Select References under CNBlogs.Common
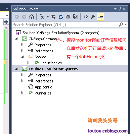Viewport: 130px width, 134px height. (44, 51)
